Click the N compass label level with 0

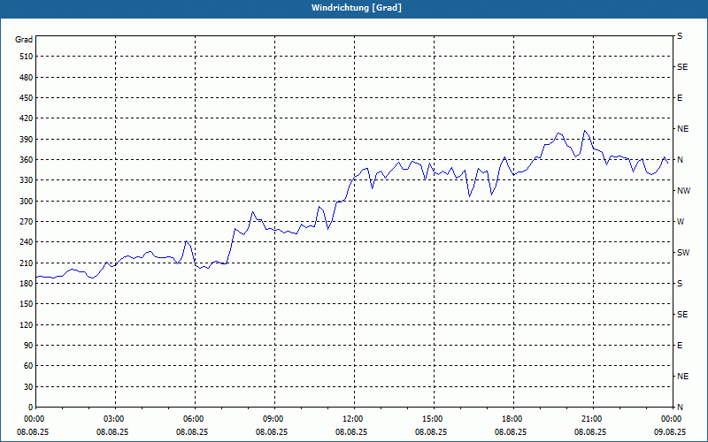click(x=680, y=408)
